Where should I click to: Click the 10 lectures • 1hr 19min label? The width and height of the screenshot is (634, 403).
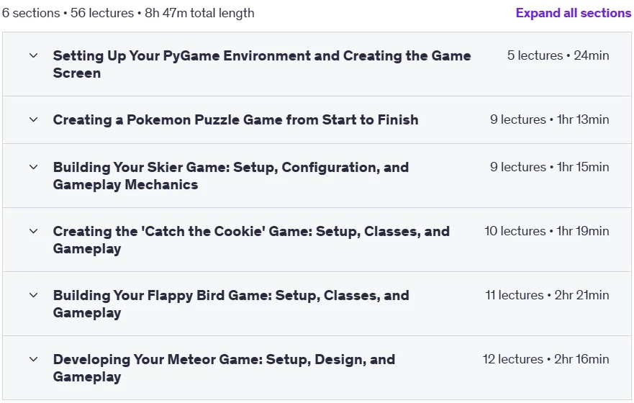coord(547,231)
